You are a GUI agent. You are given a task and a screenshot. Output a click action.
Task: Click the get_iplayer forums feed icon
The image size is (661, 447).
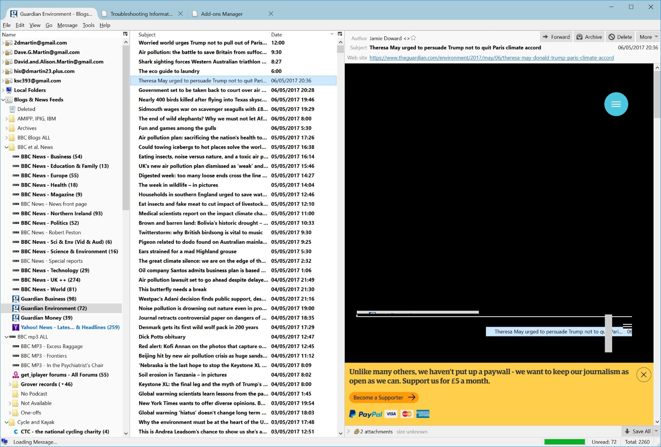coord(16,375)
